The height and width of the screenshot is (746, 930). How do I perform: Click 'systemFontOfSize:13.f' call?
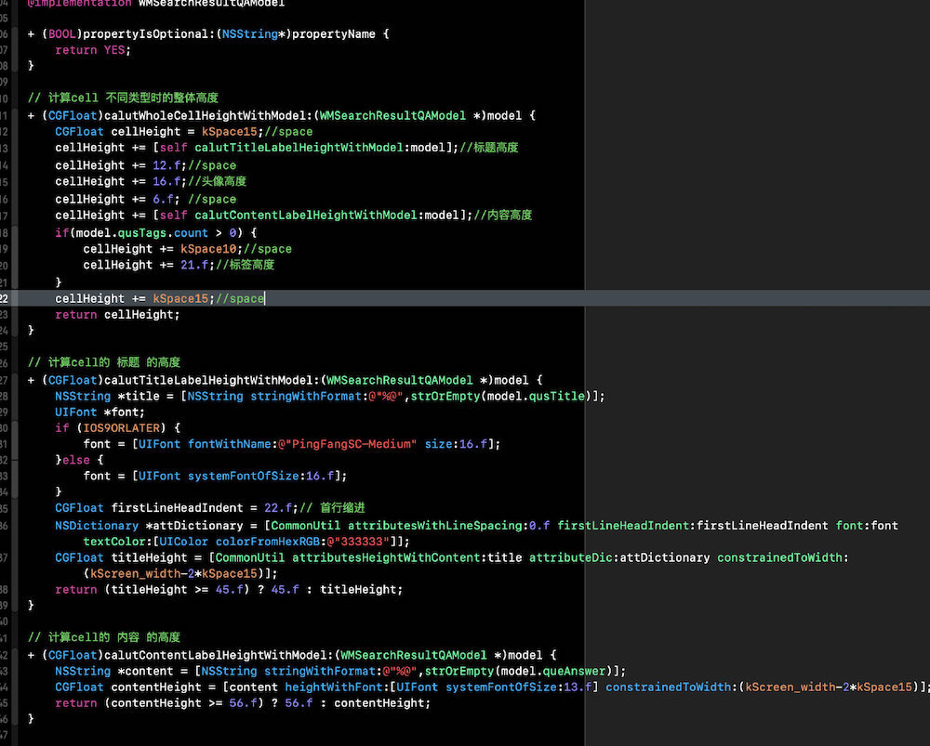tap(519, 687)
